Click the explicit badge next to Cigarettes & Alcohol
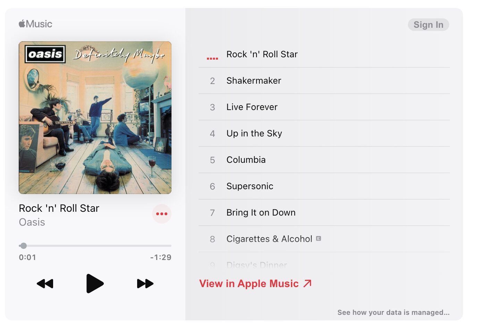 (319, 238)
